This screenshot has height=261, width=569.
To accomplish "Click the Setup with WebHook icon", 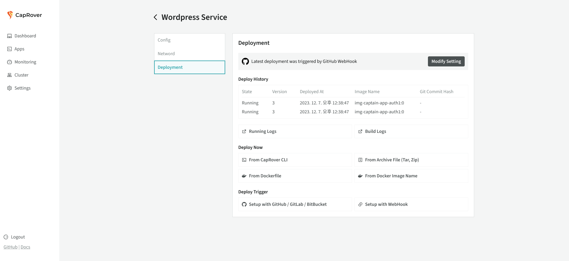I will coord(360,204).
